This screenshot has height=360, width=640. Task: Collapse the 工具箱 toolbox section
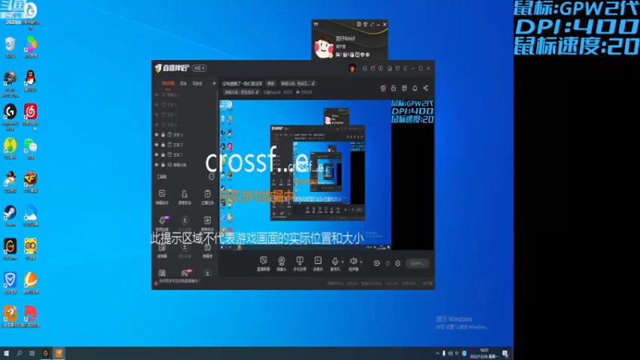pos(211,177)
